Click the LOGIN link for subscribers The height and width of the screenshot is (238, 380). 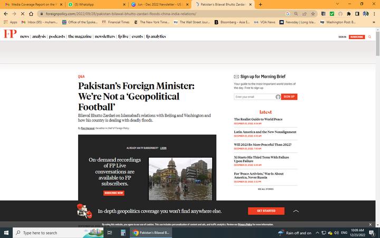tap(163, 148)
